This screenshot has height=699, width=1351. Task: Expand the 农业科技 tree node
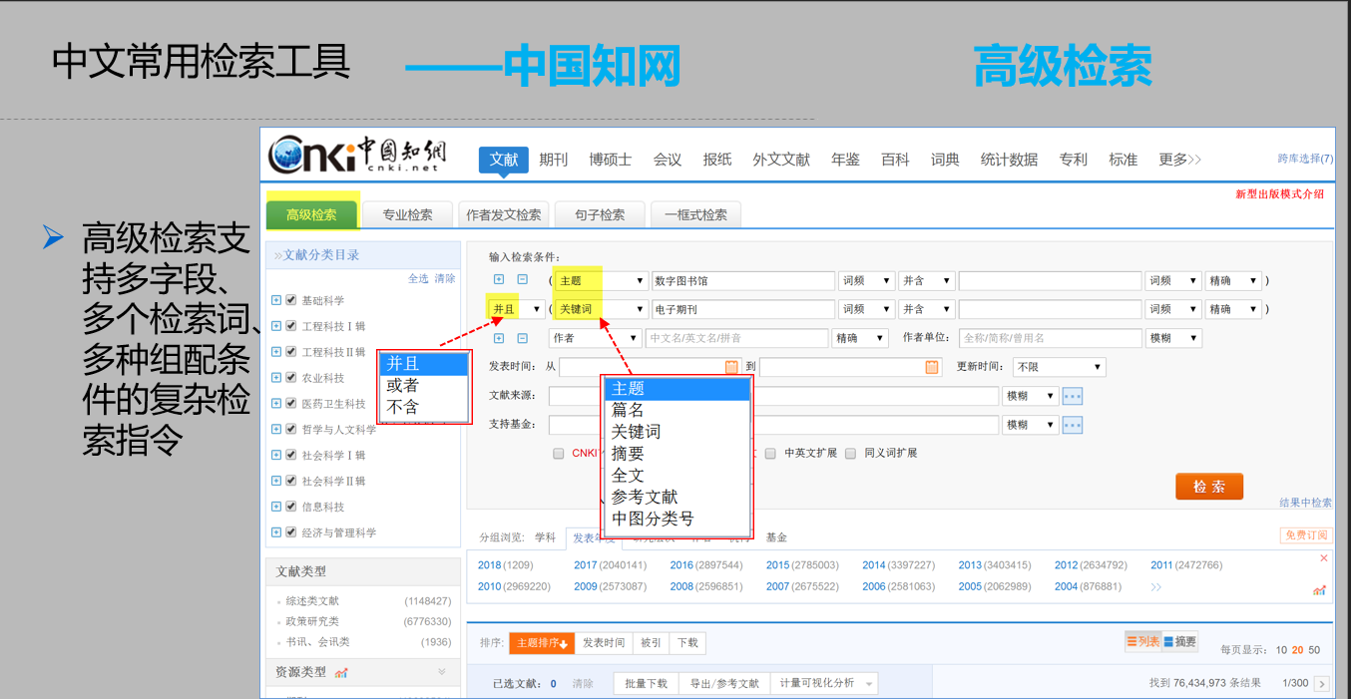pyautogui.click(x=276, y=378)
